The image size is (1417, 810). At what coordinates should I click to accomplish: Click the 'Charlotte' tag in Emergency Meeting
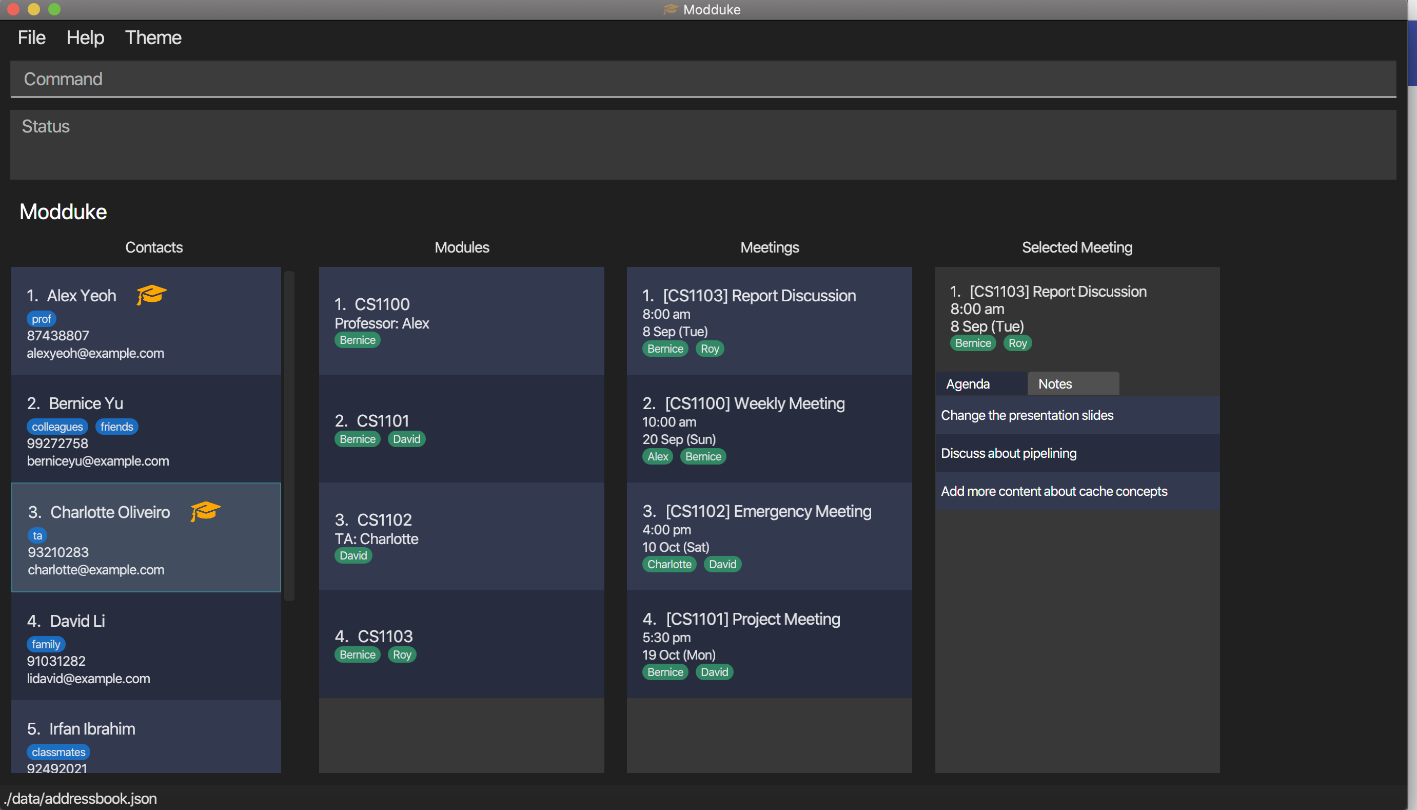(669, 564)
